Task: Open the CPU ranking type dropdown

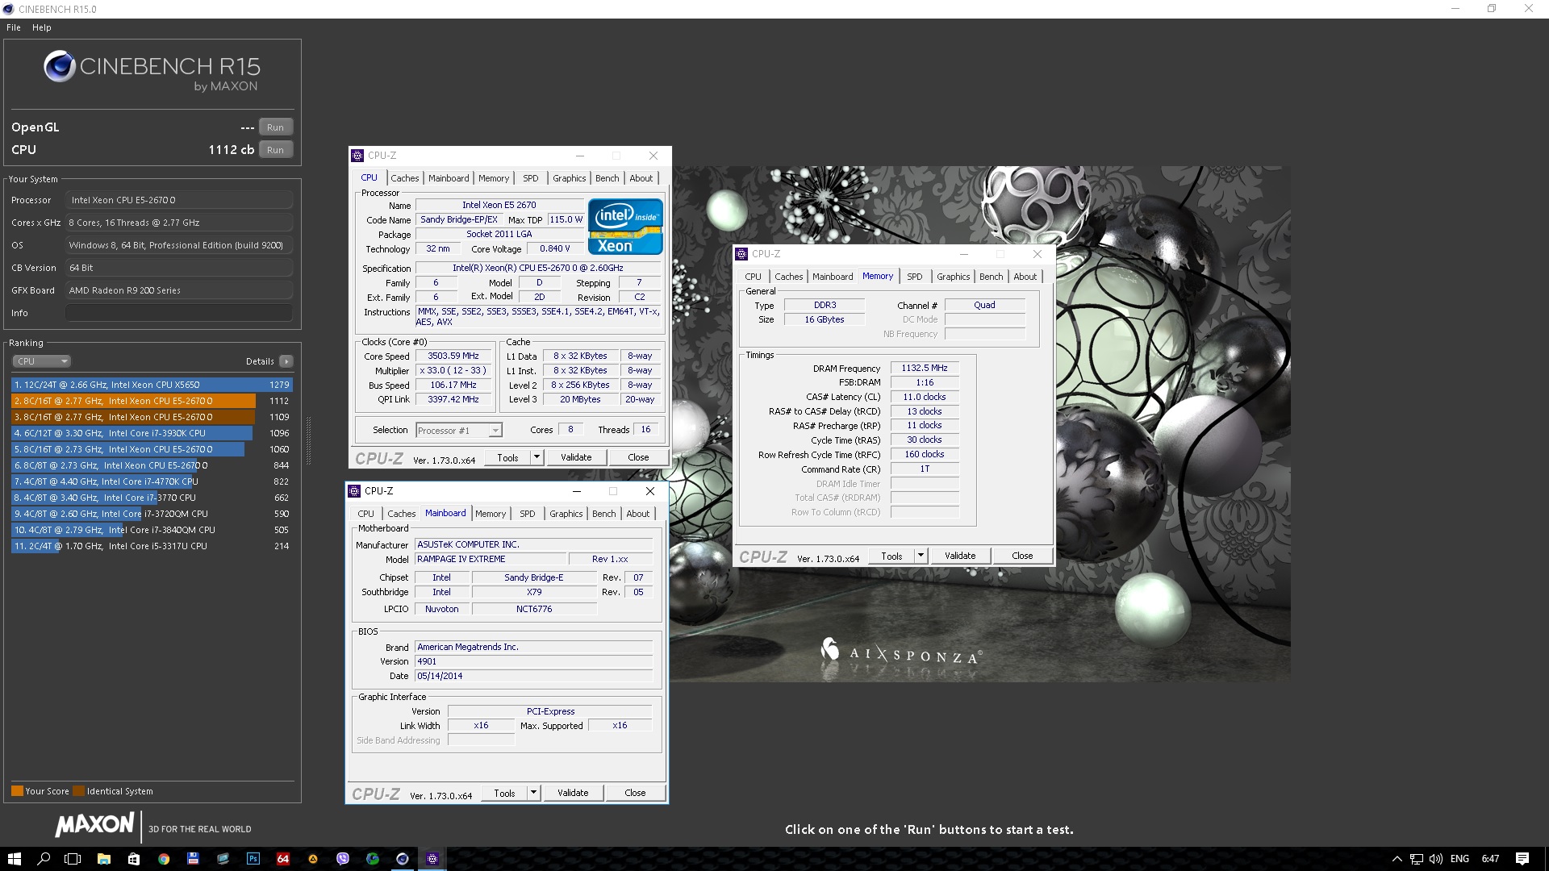Action: [41, 361]
